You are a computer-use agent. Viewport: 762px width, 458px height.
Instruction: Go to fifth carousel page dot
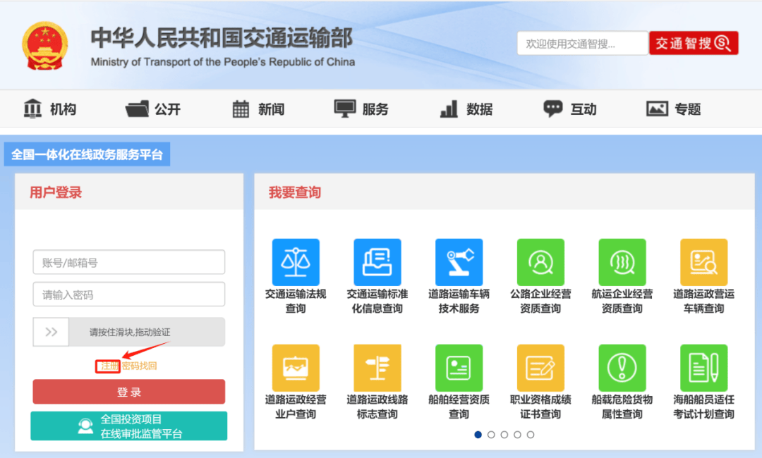click(x=530, y=435)
